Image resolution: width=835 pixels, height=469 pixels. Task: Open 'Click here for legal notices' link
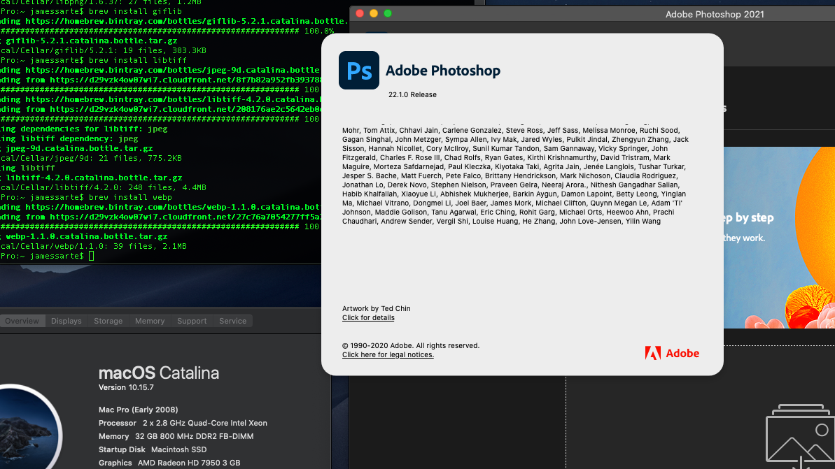click(388, 354)
